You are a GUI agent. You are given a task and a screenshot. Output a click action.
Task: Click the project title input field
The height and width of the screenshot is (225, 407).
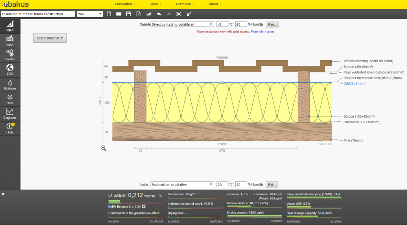point(38,14)
